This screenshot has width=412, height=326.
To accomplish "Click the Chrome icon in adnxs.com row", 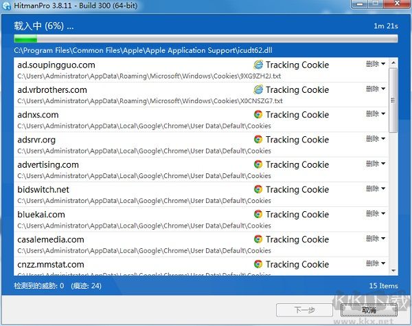I will pyautogui.click(x=258, y=114).
